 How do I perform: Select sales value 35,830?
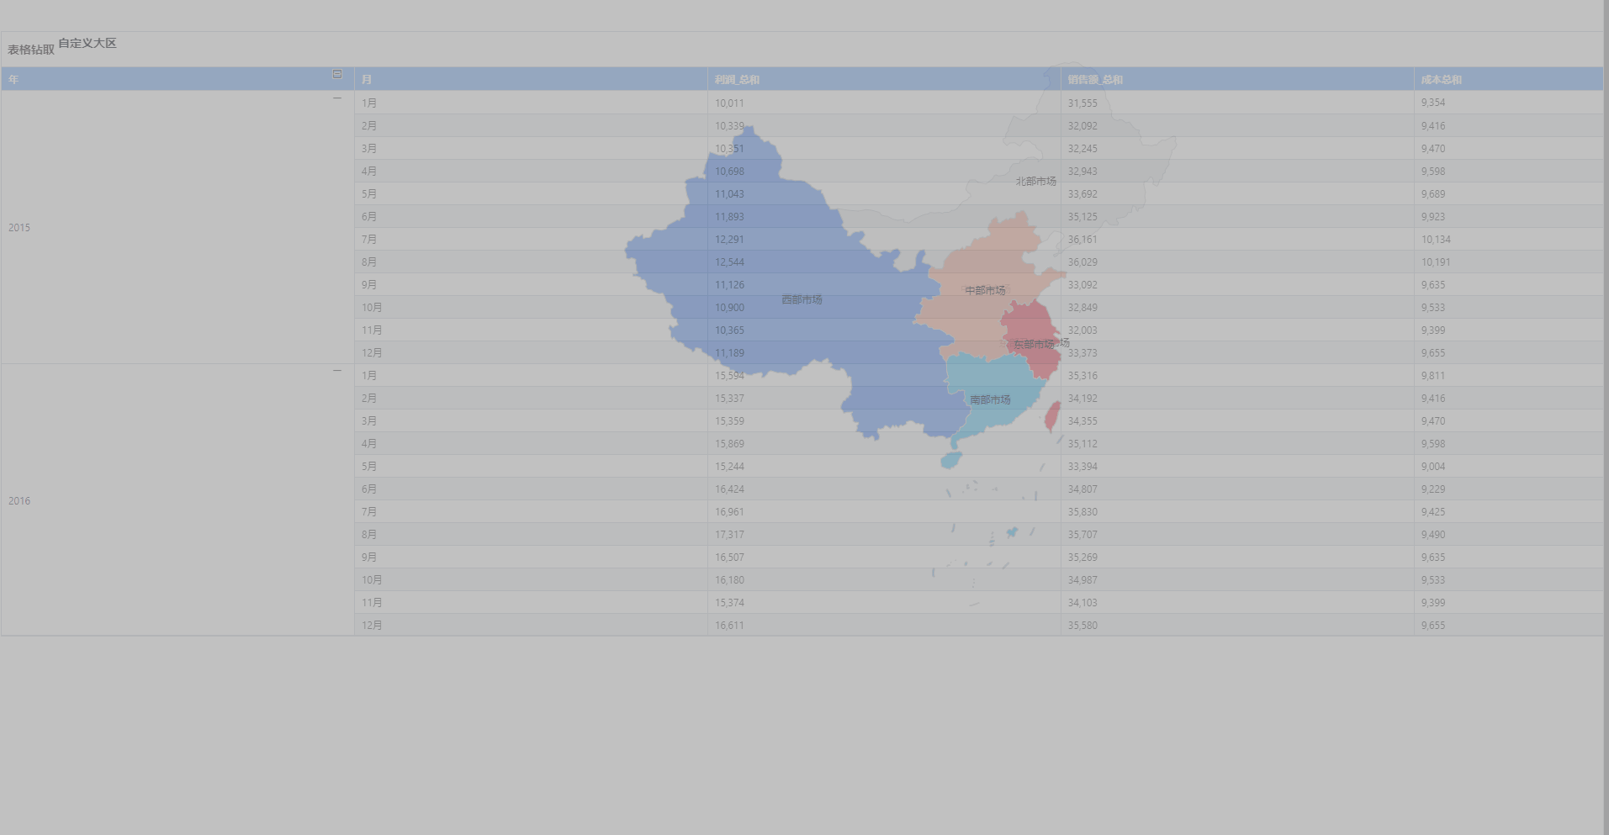1082,512
